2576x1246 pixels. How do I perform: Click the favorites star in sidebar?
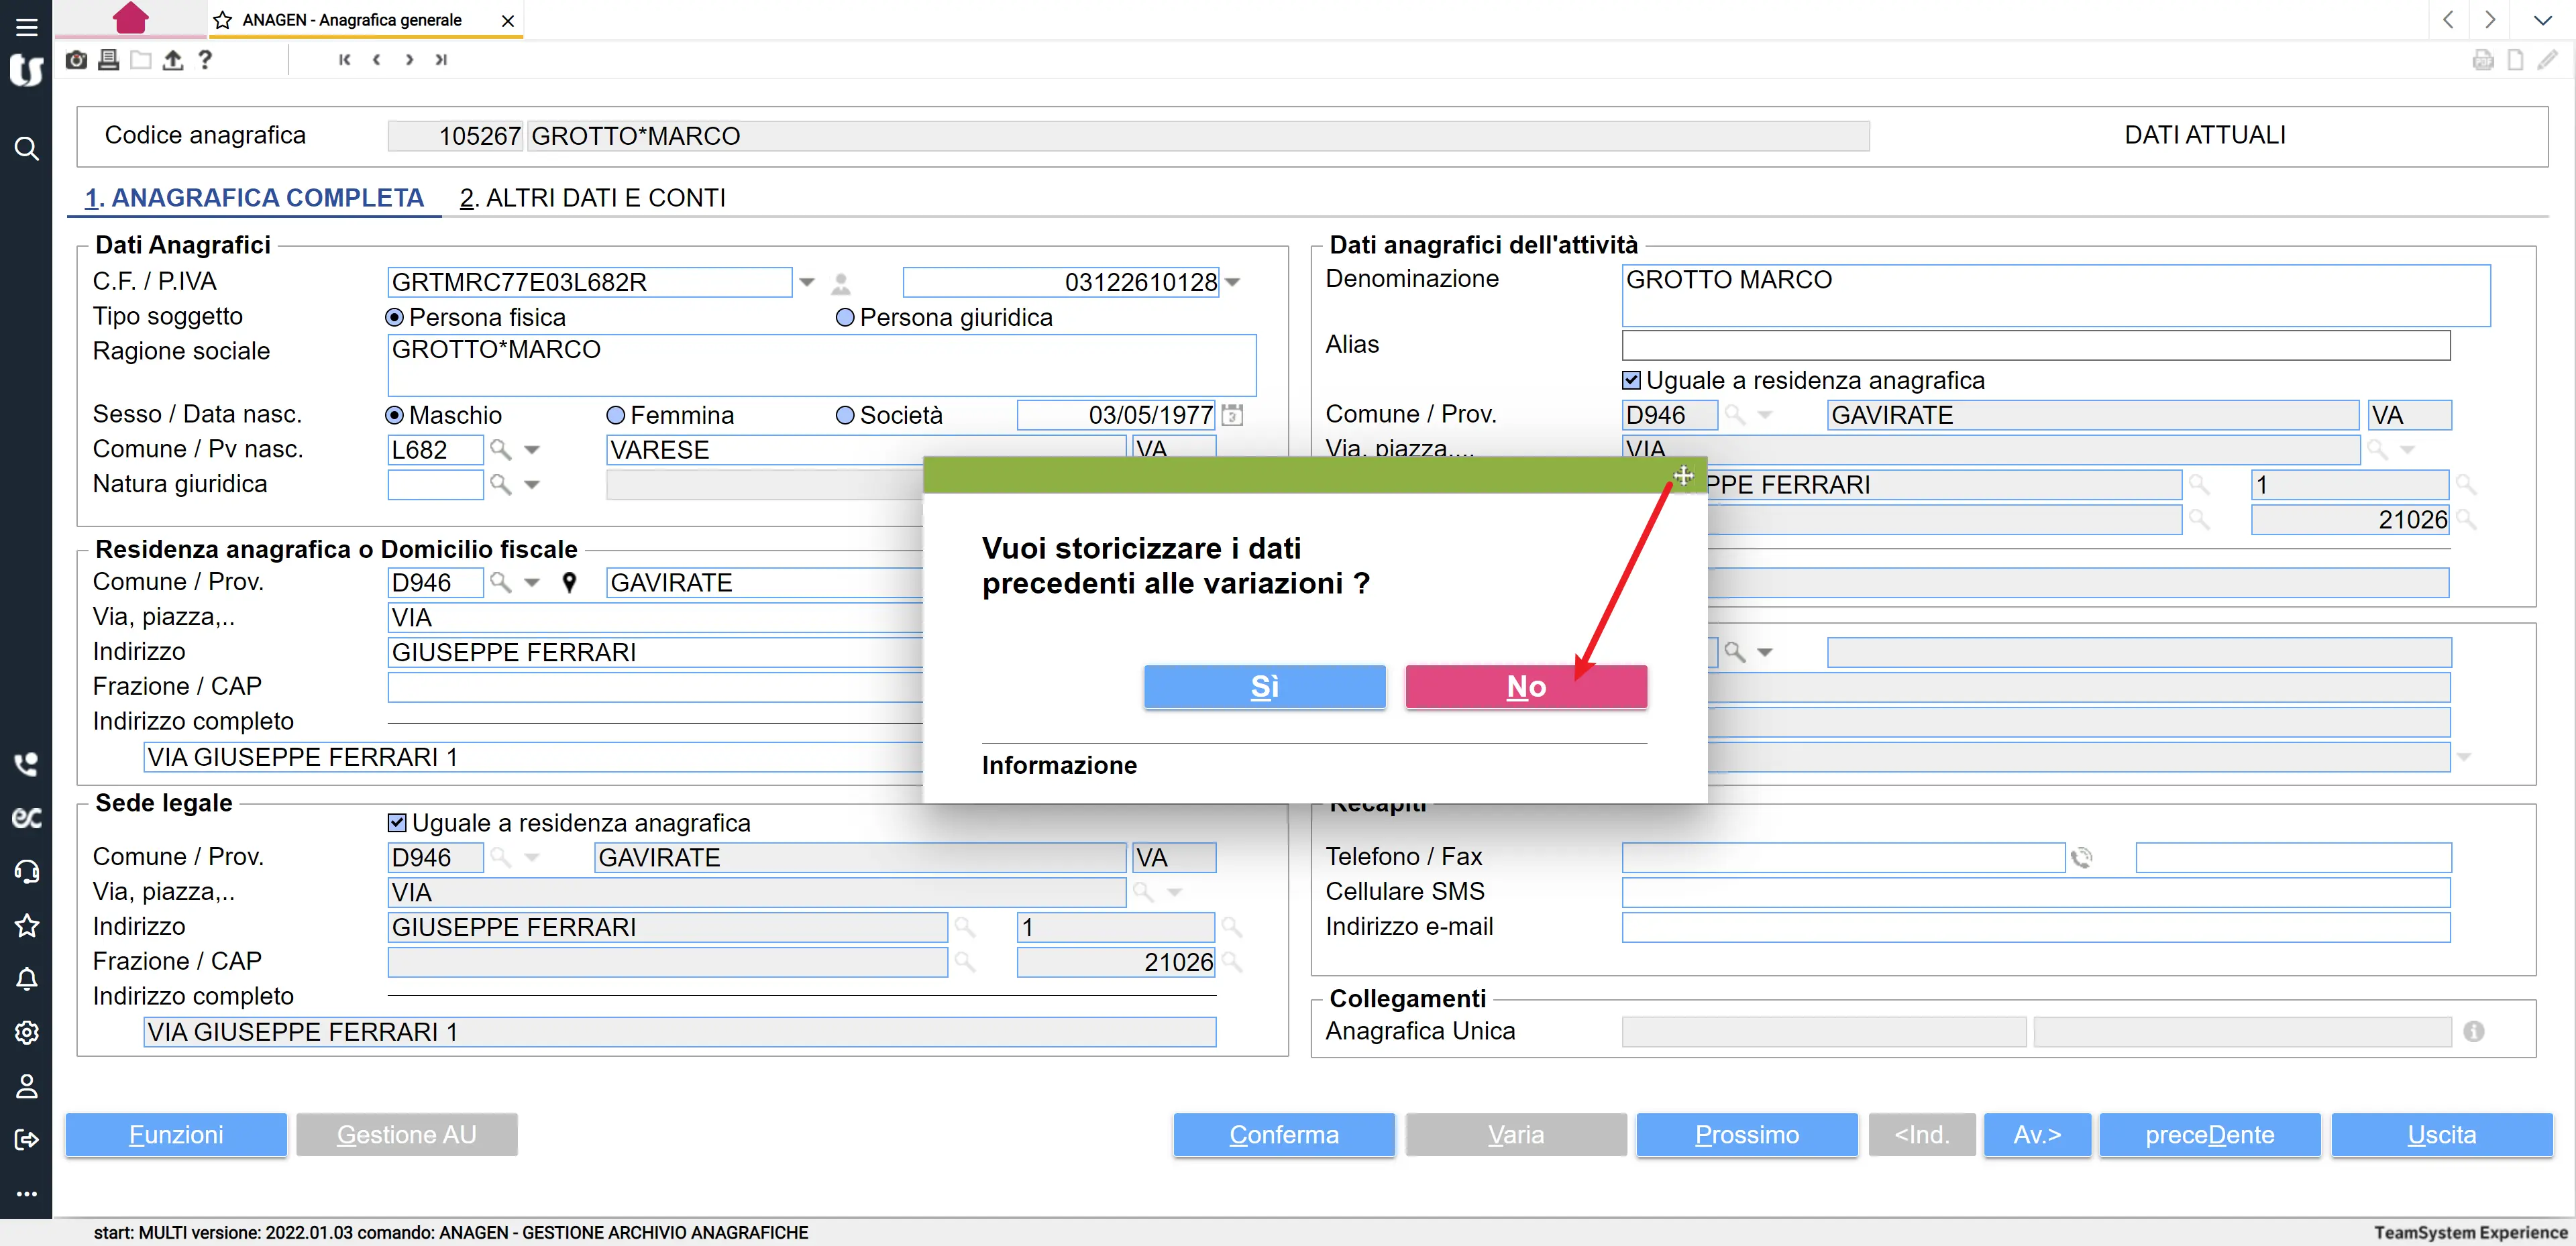coord(26,925)
